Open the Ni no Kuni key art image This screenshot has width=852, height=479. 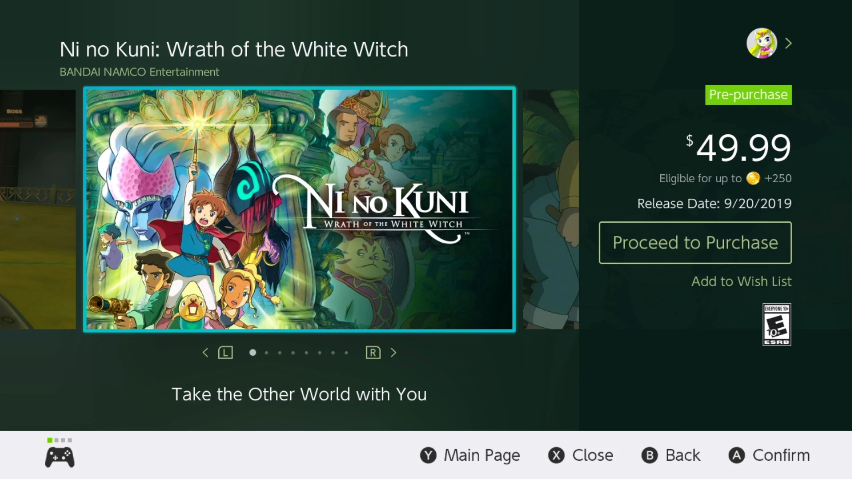[299, 209]
